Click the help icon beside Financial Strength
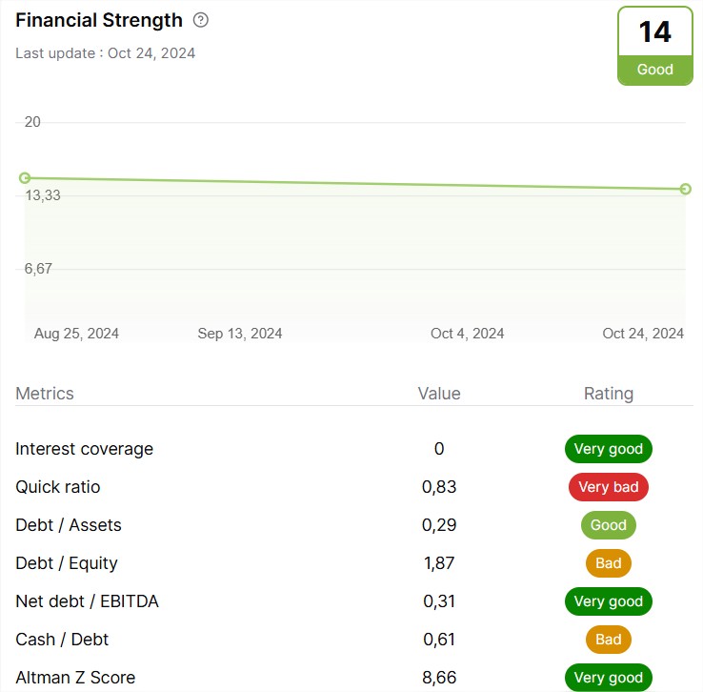This screenshot has height=692, width=703. pyautogui.click(x=200, y=20)
